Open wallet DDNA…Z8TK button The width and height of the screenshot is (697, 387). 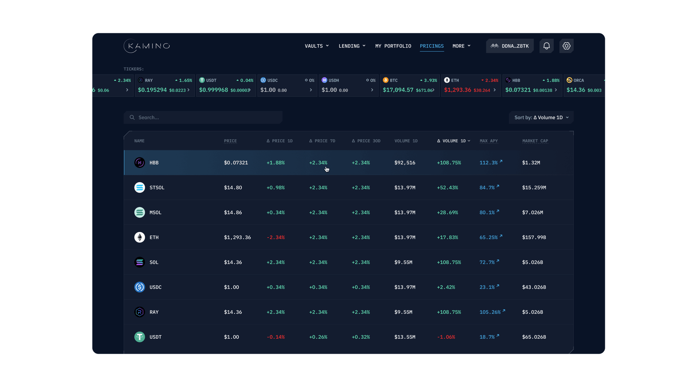point(510,46)
